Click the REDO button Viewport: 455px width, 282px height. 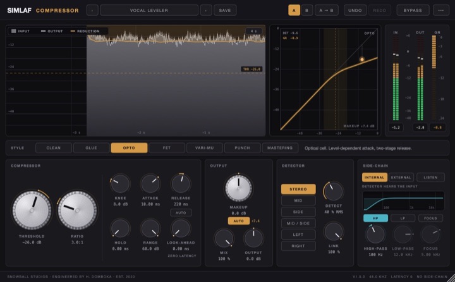click(x=380, y=11)
